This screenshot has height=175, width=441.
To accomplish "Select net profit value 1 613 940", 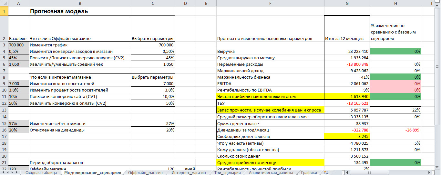I will [x=347, y=96].
